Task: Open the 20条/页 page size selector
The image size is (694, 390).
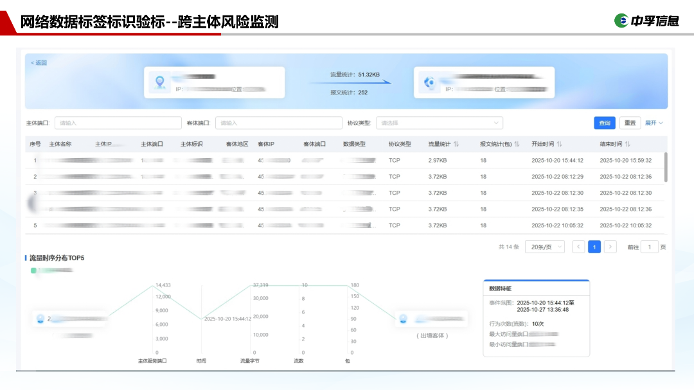Action: pos(544,247)
